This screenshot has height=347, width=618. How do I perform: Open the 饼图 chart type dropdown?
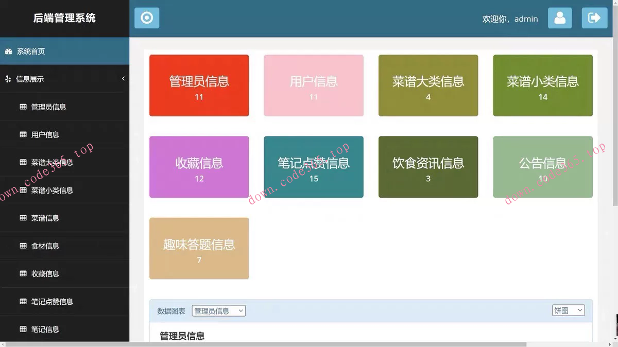(x=568, y=310)
